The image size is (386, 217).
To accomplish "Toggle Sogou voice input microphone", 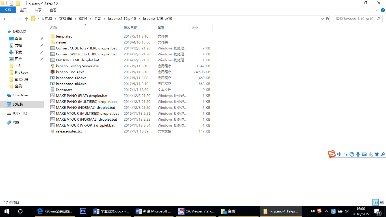I will pos(358,154).
